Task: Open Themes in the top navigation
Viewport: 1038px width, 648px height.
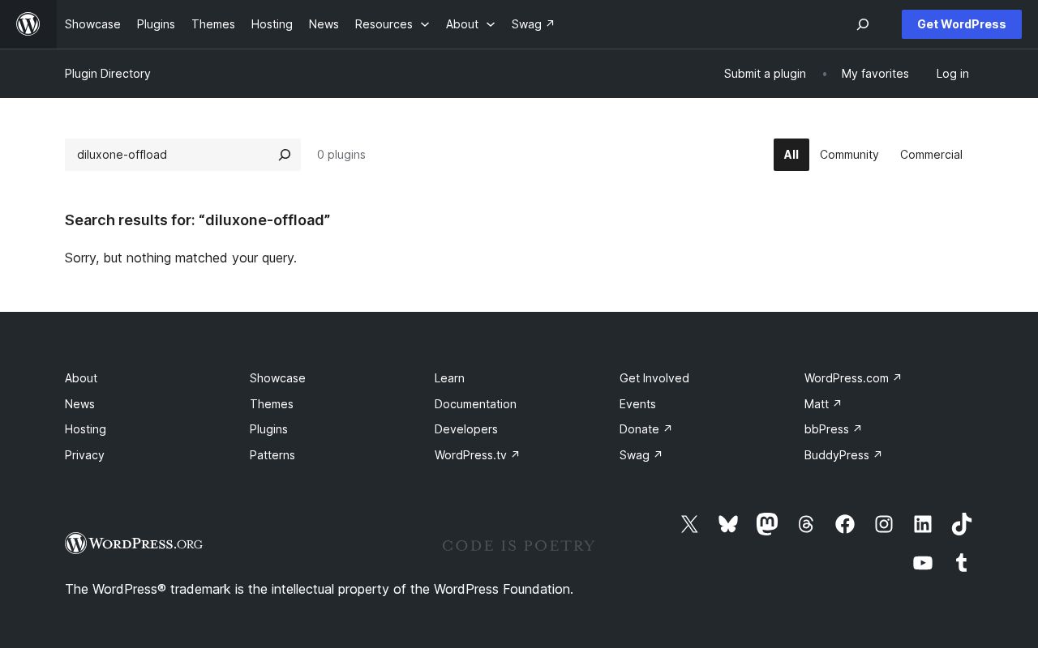Action: pos(213,24)
